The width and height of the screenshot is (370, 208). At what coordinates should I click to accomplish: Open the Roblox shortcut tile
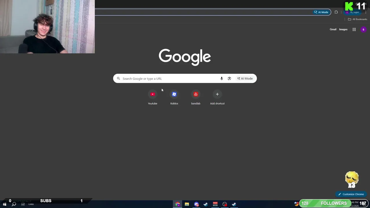point(174,98)
